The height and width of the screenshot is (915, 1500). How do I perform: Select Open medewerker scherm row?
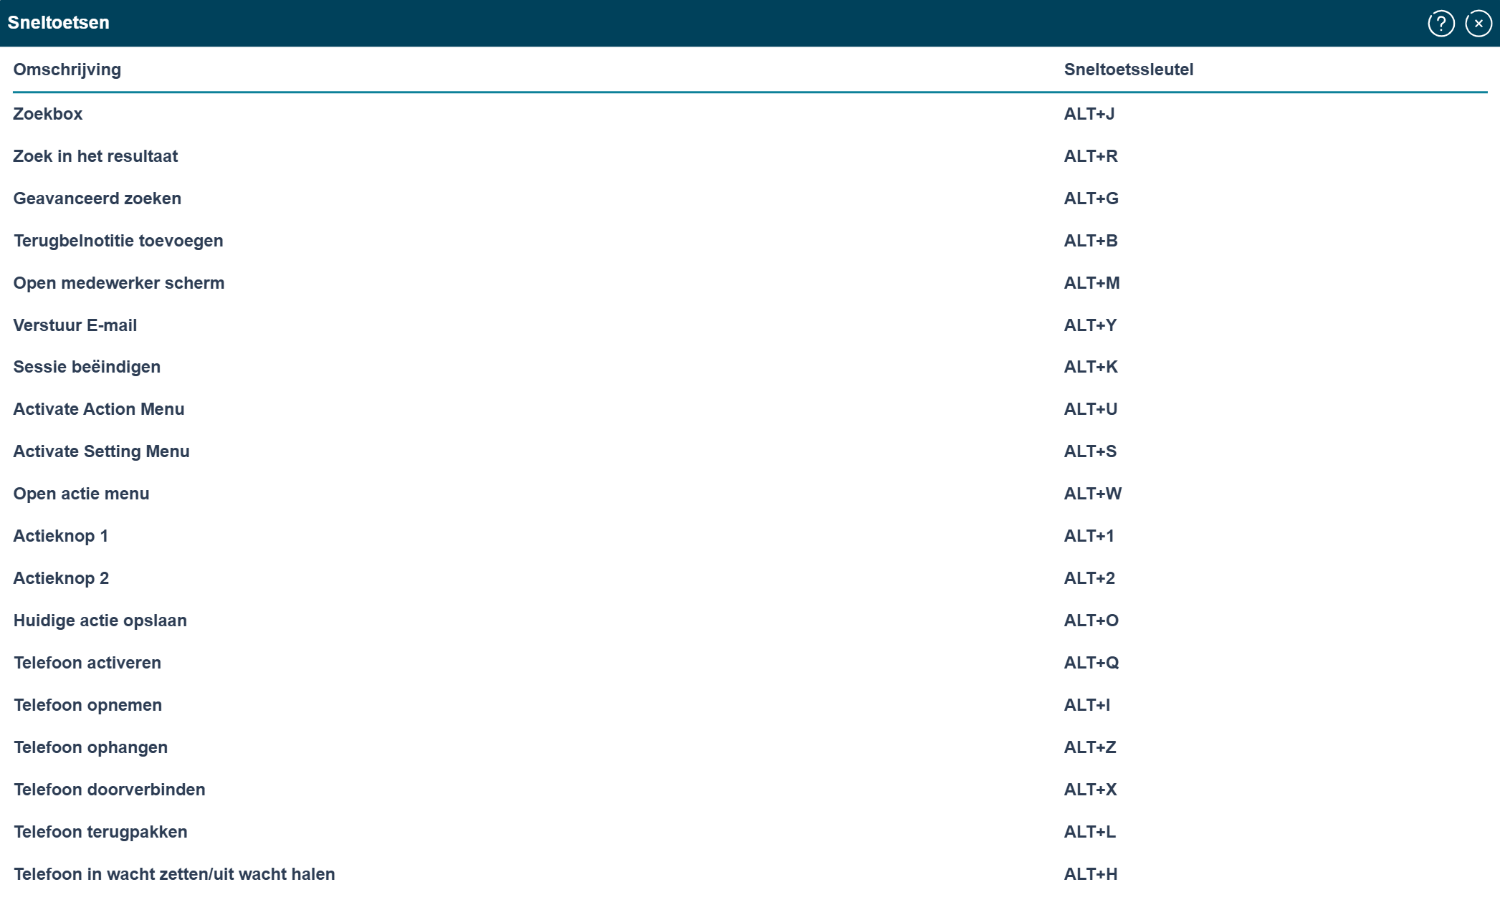pyautogui.click(x=750, y=283)
